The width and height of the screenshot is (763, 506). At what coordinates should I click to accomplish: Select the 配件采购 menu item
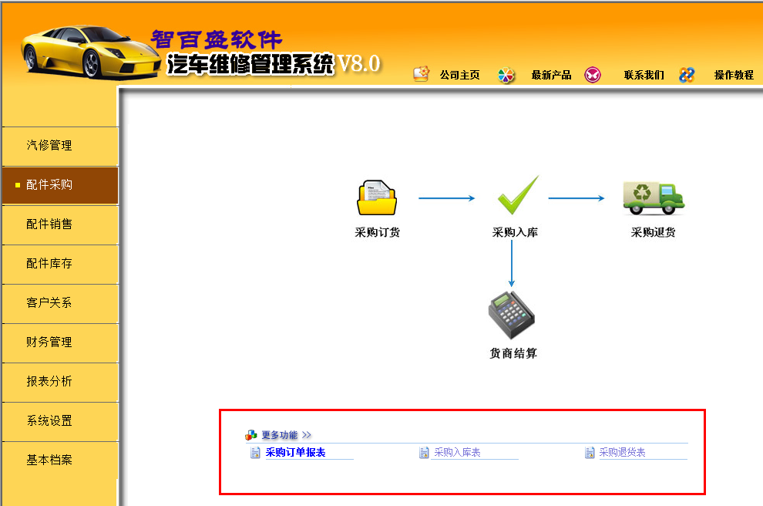(60, 185)
